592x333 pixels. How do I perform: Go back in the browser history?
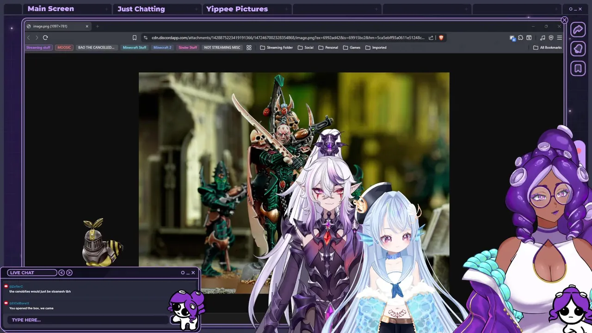pyautogui.click(x=29, y=37)
